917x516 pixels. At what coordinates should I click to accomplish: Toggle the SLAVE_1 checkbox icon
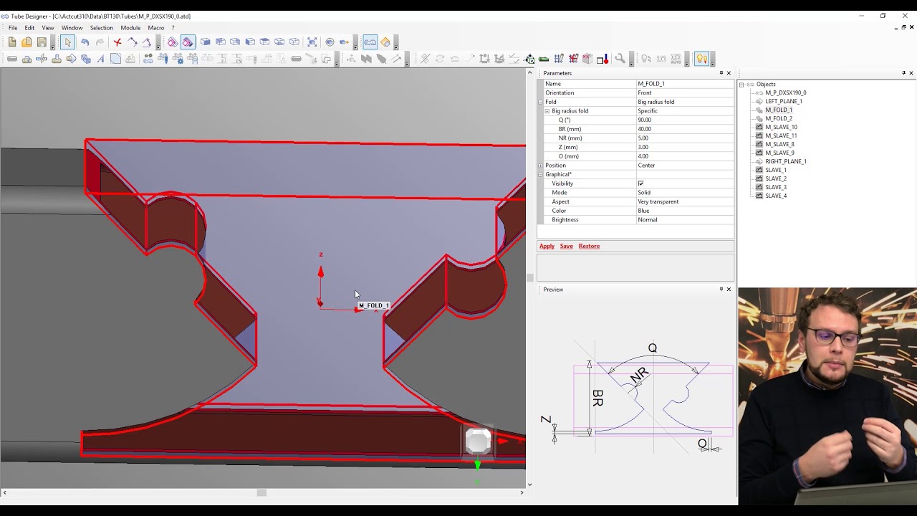(x=759, y=170)
